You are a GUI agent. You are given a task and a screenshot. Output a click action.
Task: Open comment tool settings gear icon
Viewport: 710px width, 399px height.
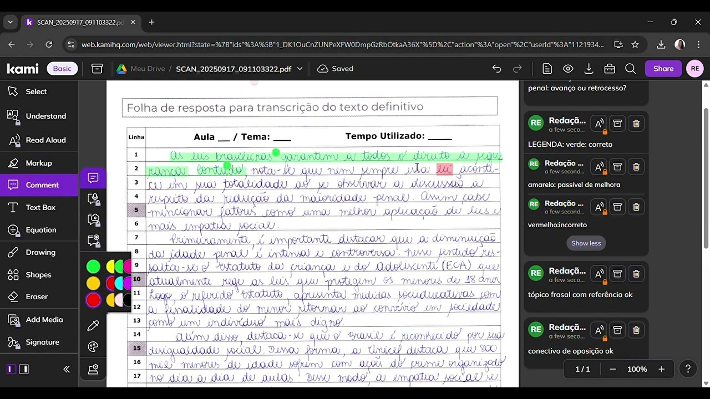click(x=93, y=370)
